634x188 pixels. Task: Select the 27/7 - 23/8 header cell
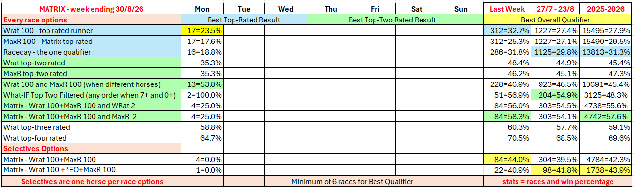coord(556,9)
